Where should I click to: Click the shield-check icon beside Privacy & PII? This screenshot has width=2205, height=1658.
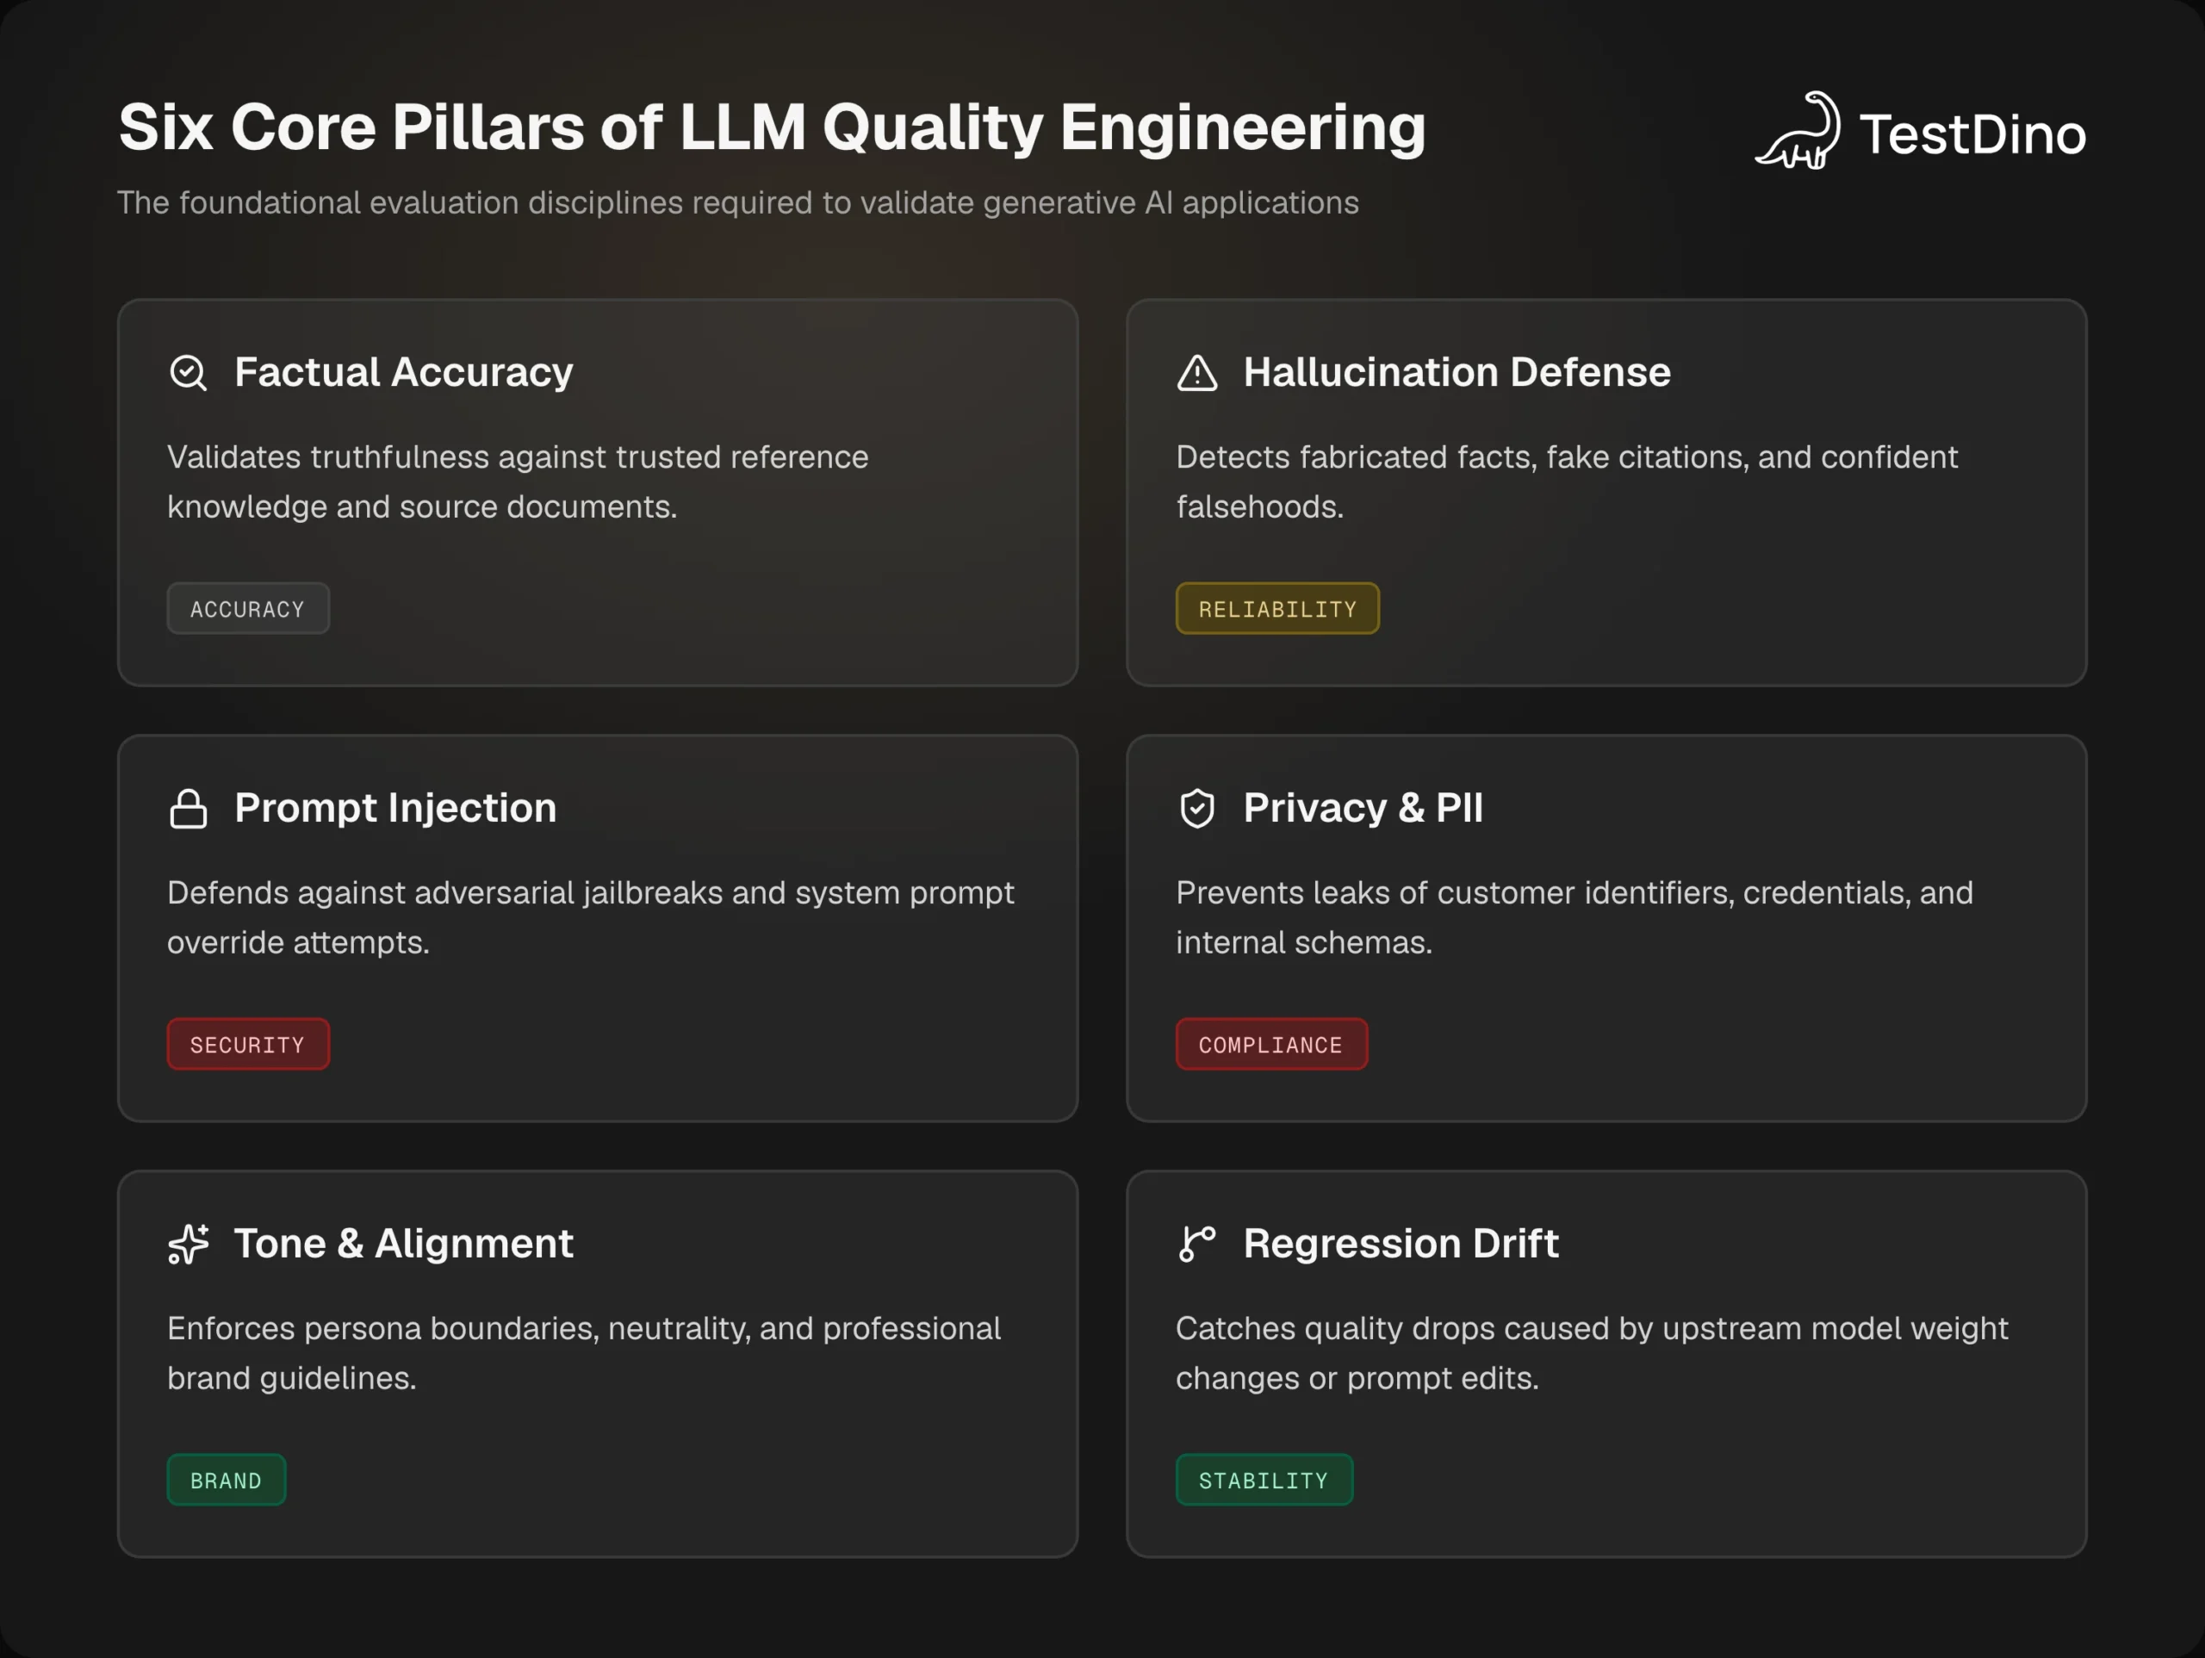point(1197,809)
